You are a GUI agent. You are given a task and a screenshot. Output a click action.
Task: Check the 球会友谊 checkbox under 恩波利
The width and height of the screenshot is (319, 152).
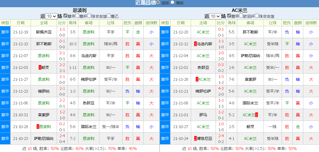click(x=89, y=16)
